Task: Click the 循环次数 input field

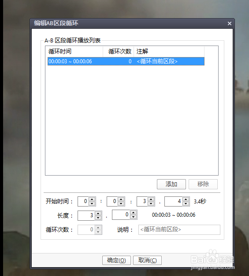Action: pos(86,230)
